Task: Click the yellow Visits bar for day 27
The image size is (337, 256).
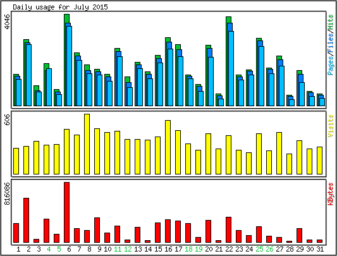Action: [279, 153]
